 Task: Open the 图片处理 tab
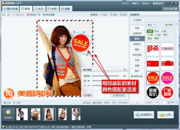pos(10,9)
